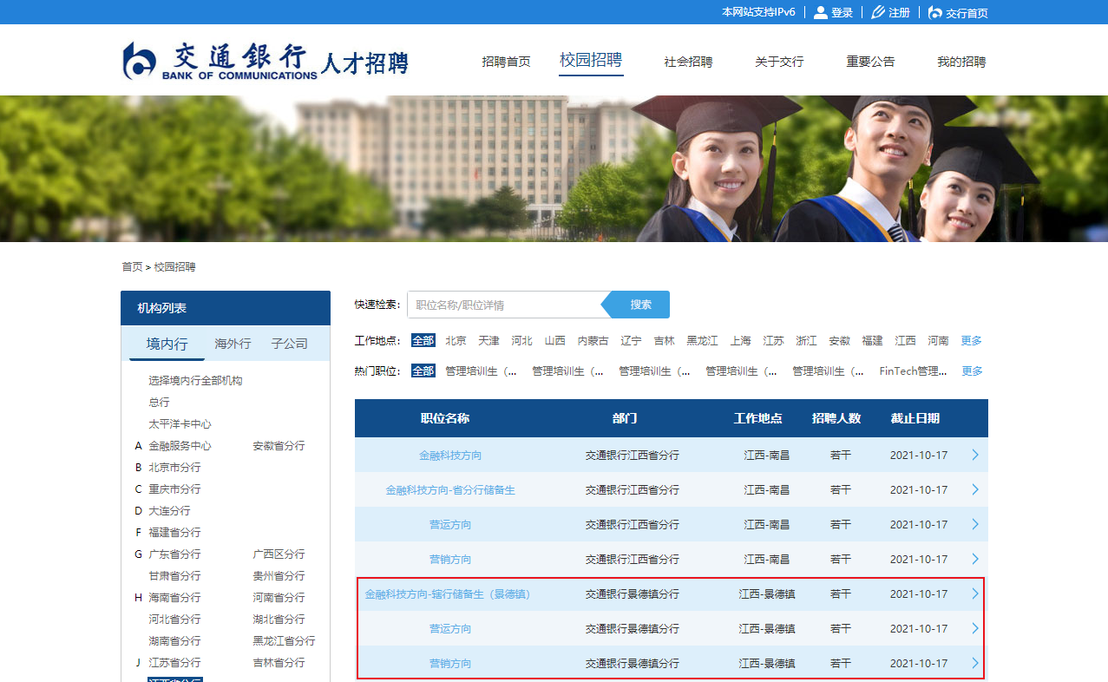Select 重庆市分行 in institution list
Screen dimensions: 1108x682
(x=174, y=489)
